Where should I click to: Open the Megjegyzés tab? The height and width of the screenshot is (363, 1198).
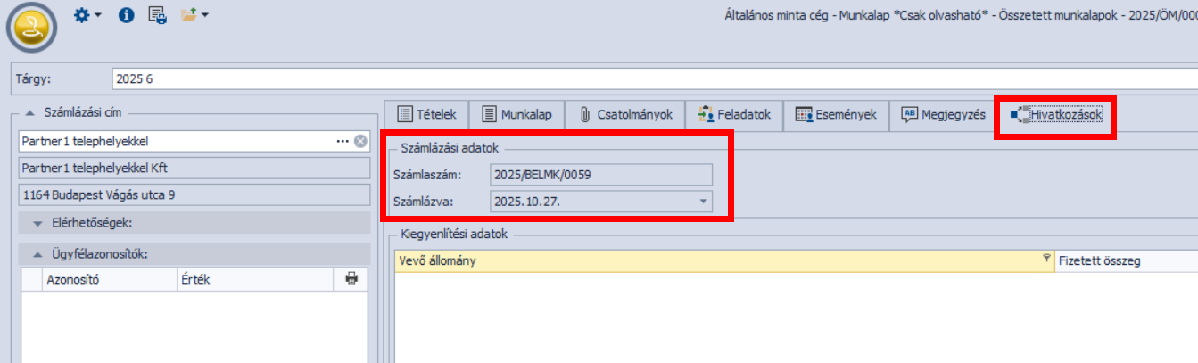coord(943,114)
